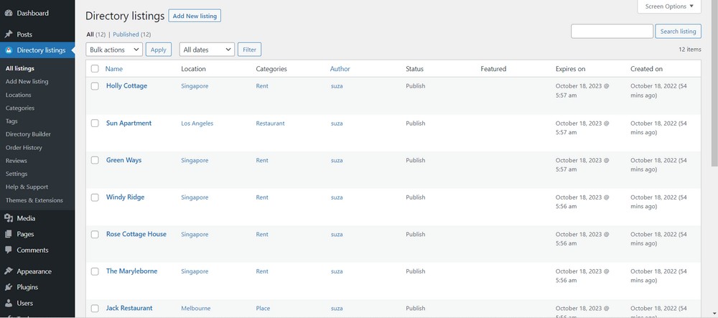Open Categories submenu item
718x318 pixels.
(x=19, y=108)
